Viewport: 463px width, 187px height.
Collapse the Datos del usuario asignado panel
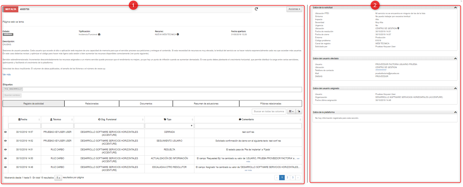(455, 88)
